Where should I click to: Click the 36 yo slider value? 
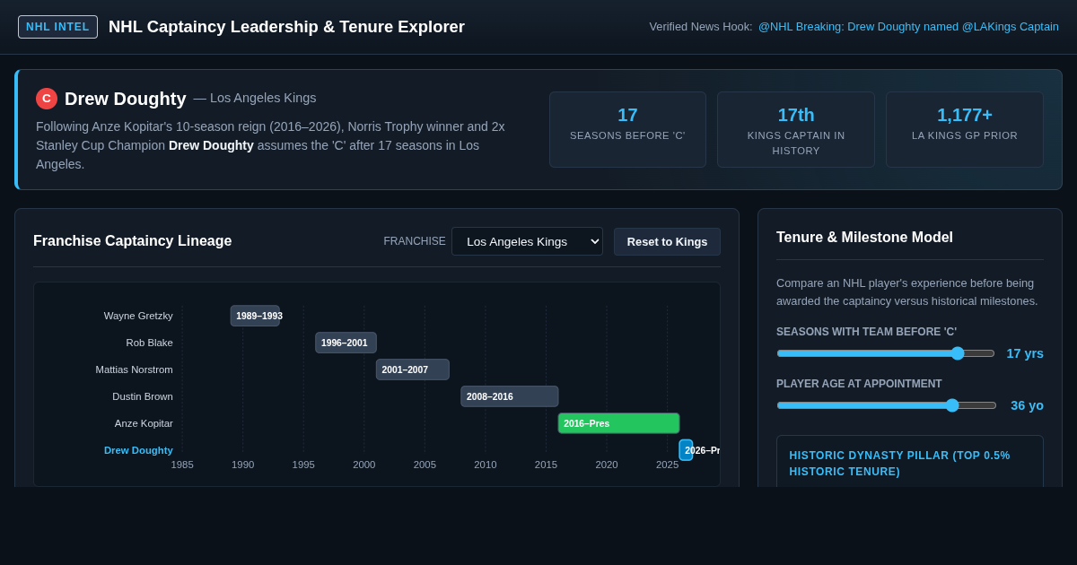[x=1027, y=405]
